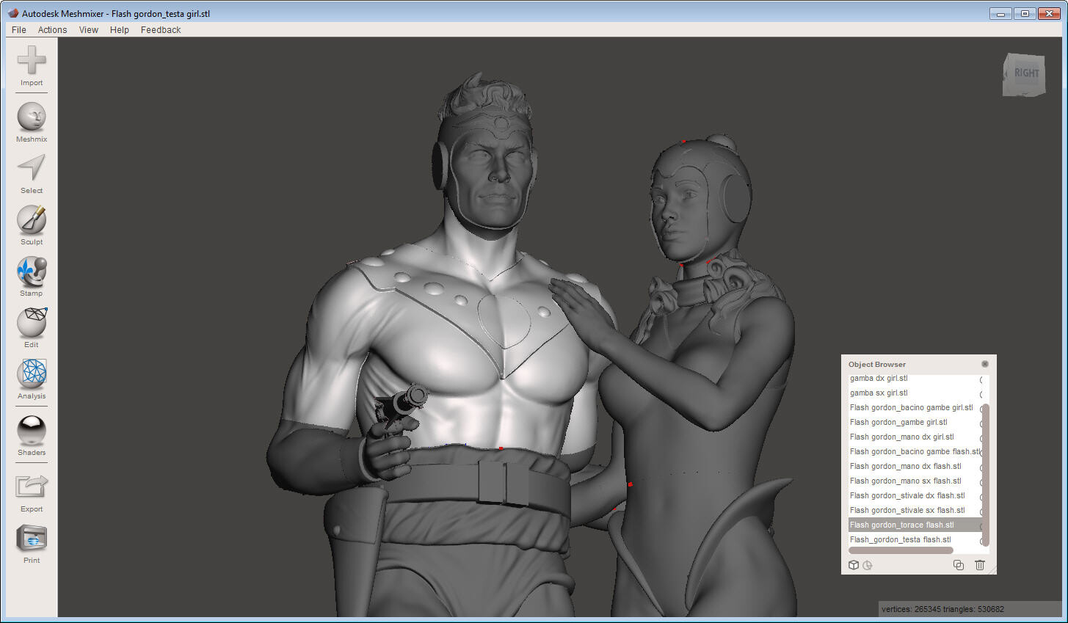This screenshot has width=1068, height=623.
Task: Click the vertices and triangles status text
Action: pos(942,609)
